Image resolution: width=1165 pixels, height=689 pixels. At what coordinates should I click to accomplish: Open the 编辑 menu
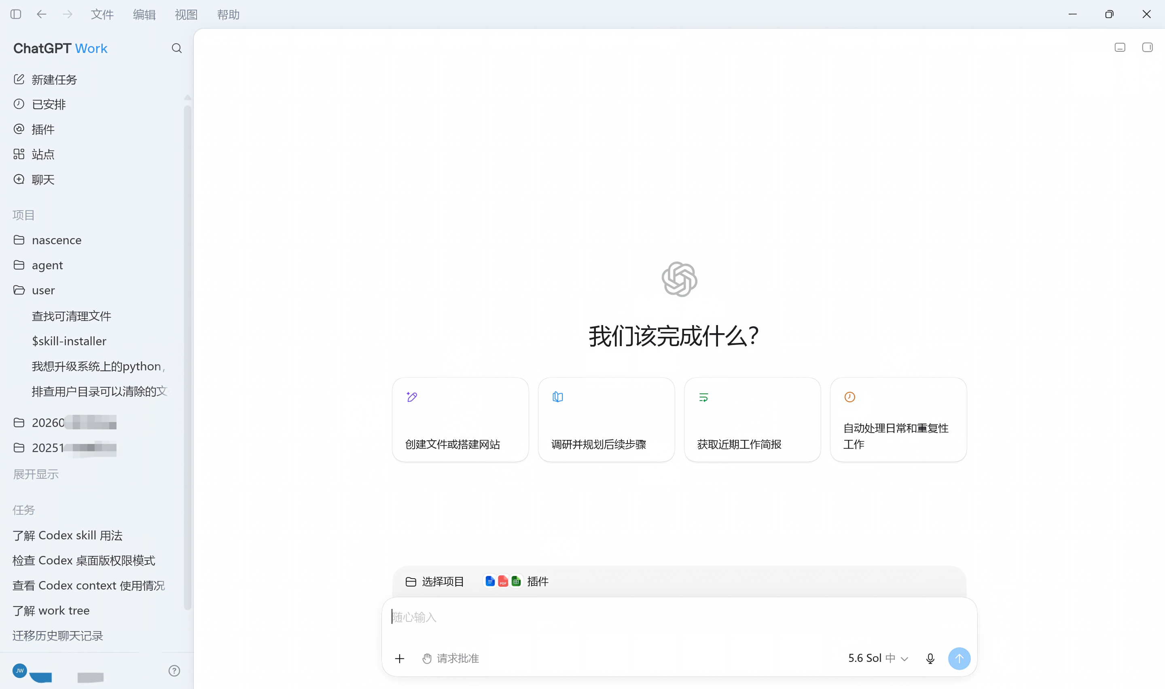[144, 15]
